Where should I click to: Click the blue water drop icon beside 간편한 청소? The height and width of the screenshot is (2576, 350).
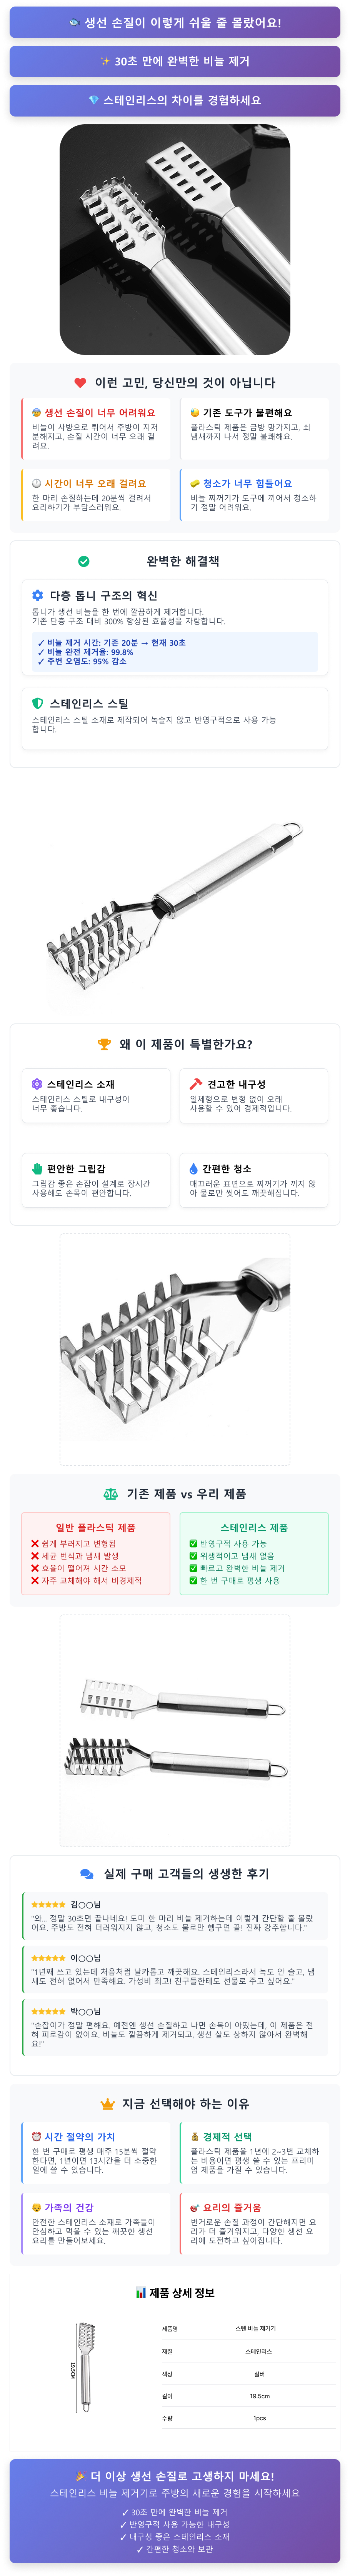[194, 1168]
